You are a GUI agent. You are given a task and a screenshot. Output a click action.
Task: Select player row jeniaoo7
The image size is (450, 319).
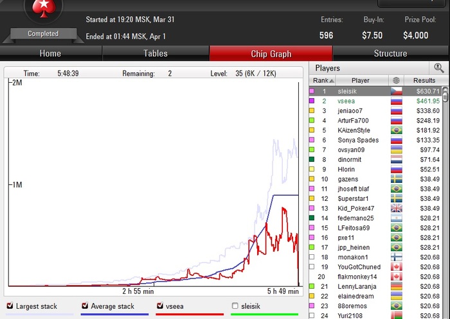(x=375, y=110)
